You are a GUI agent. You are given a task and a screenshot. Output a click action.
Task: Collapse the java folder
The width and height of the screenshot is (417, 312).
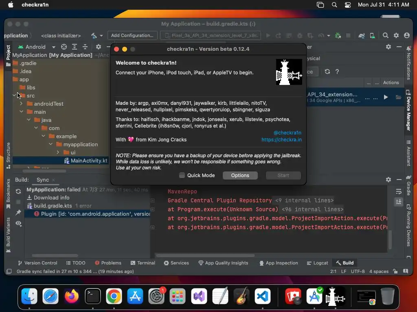coord(29,120)
